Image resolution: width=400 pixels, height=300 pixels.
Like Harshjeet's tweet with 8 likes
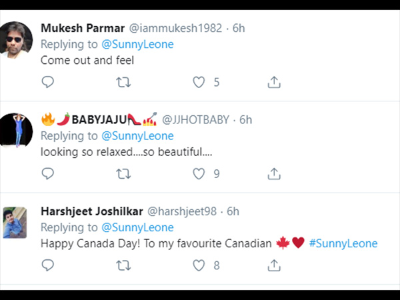point(199,265)
